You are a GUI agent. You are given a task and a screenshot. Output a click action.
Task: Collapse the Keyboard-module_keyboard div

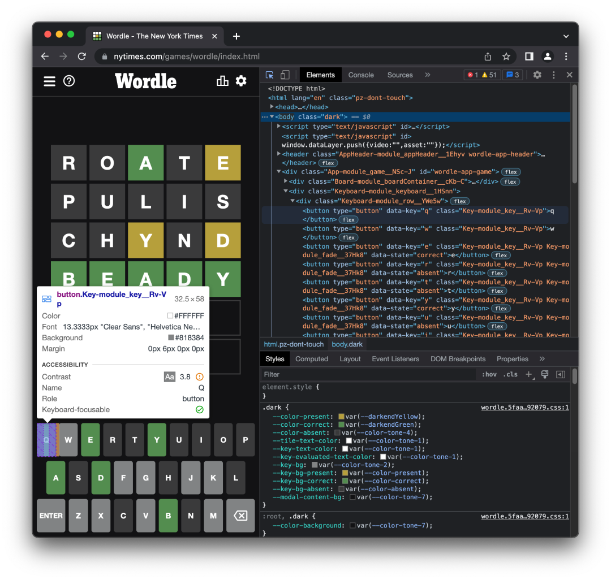286,191
